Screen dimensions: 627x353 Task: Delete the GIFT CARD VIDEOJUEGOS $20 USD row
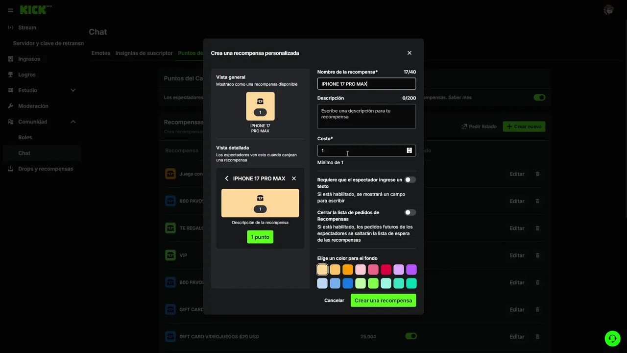[537, 337]
